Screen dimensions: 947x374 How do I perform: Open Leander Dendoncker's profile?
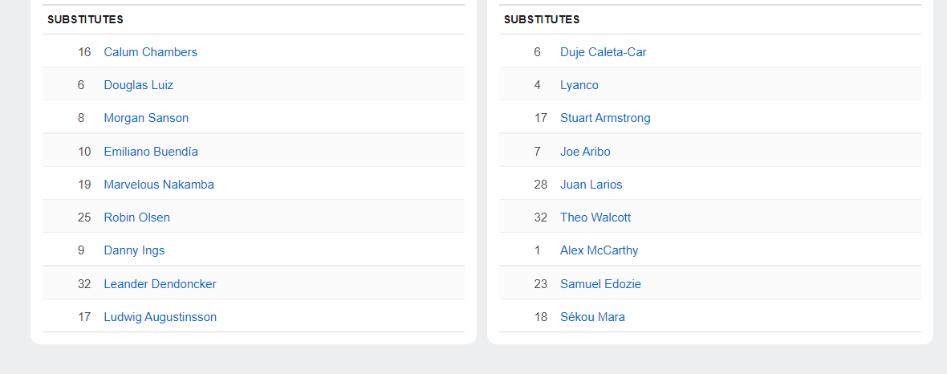point(160,284)
